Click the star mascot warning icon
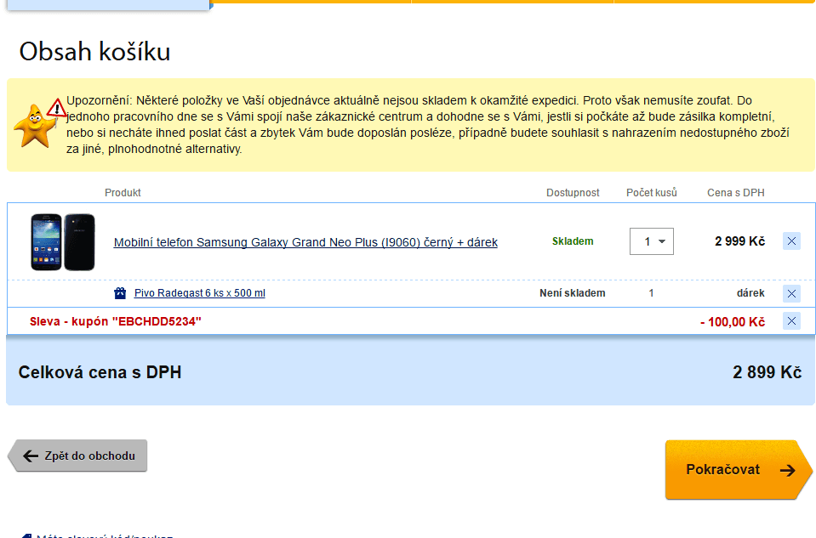The height and width of the screenshot is (538, 816). 39,124
